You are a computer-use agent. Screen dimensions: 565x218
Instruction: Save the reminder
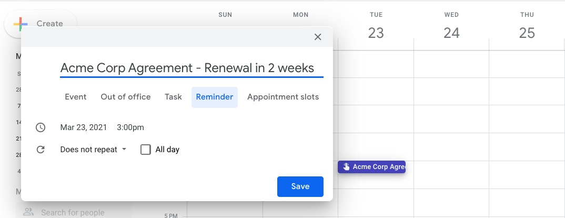point(300,186)
